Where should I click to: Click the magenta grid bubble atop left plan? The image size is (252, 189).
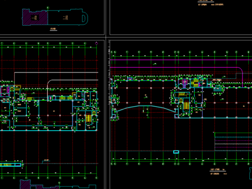(x=97, y=43)
